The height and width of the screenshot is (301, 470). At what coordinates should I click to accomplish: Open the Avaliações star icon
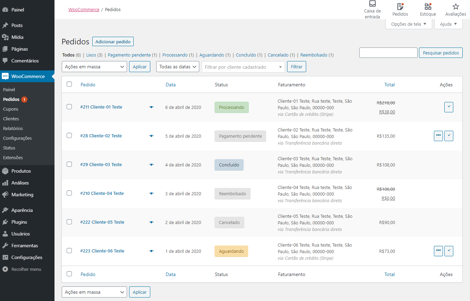(x=455, y=7)
